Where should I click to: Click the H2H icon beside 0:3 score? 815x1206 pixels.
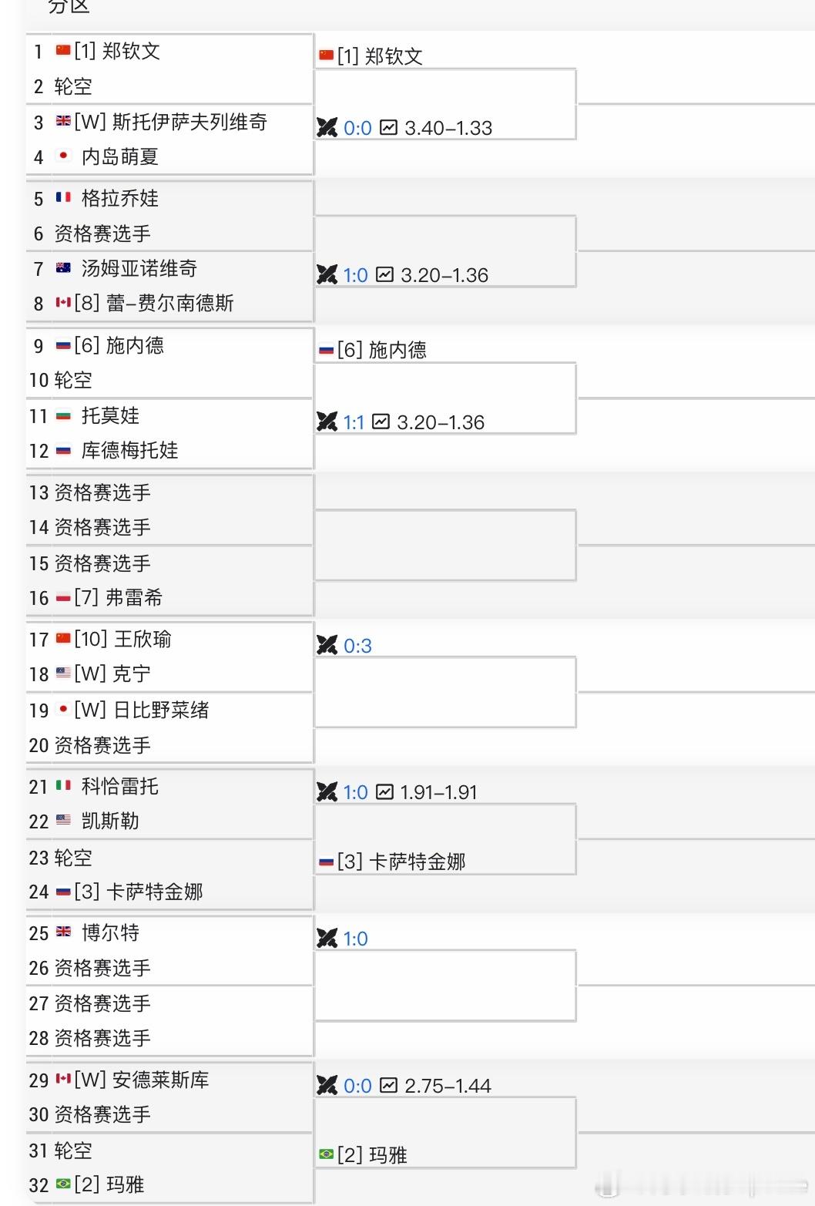point(327,646)
